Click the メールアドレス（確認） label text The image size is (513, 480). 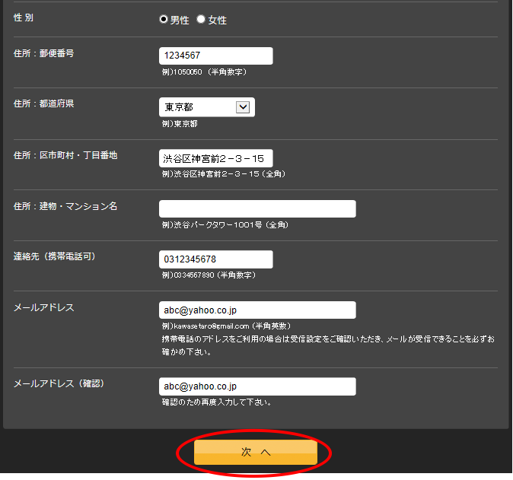59,383
